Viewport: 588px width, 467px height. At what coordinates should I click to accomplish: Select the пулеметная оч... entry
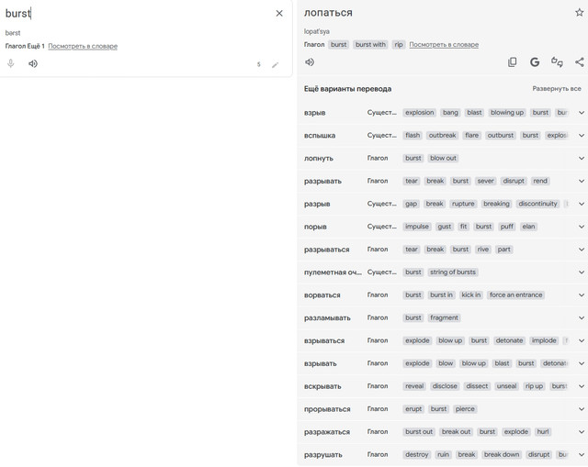coord(333,272)
